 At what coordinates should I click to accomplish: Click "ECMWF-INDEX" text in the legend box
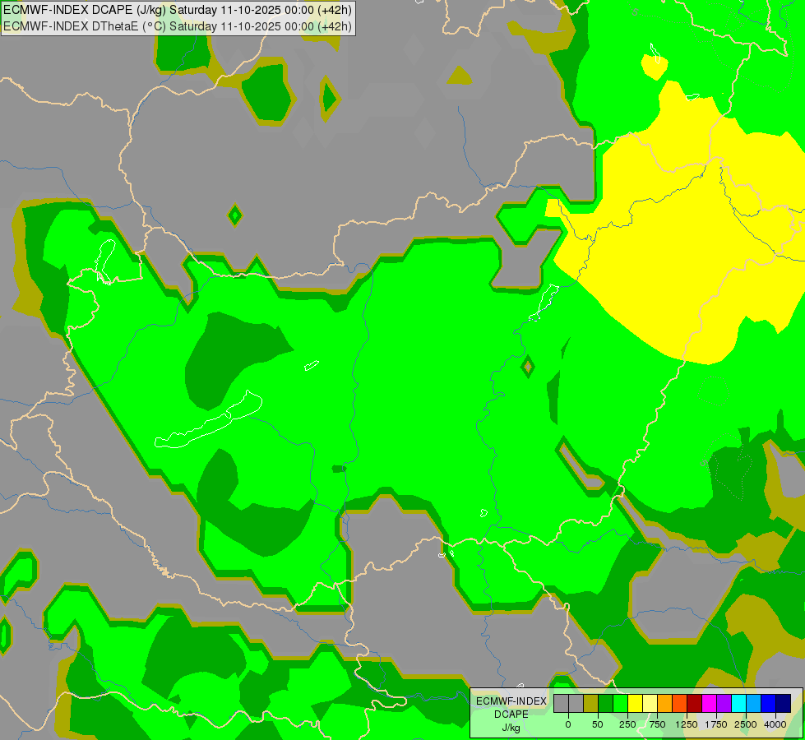click(x=511, y=701)
